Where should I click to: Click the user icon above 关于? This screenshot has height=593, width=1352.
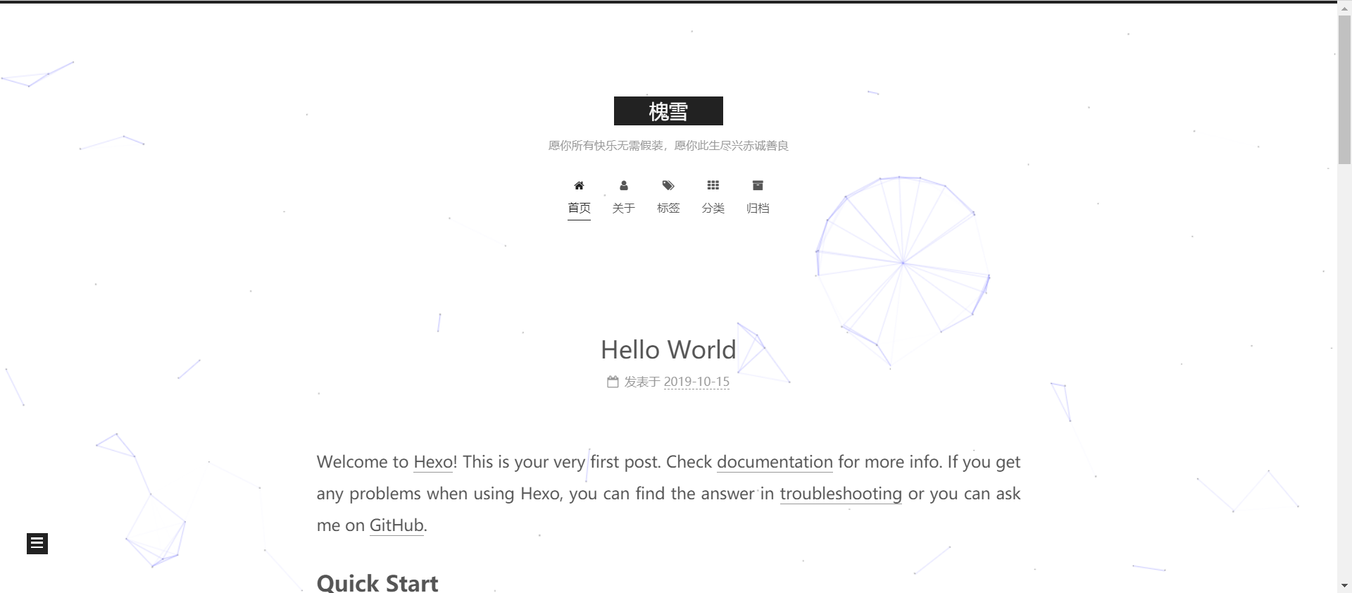tap(623, 186)
